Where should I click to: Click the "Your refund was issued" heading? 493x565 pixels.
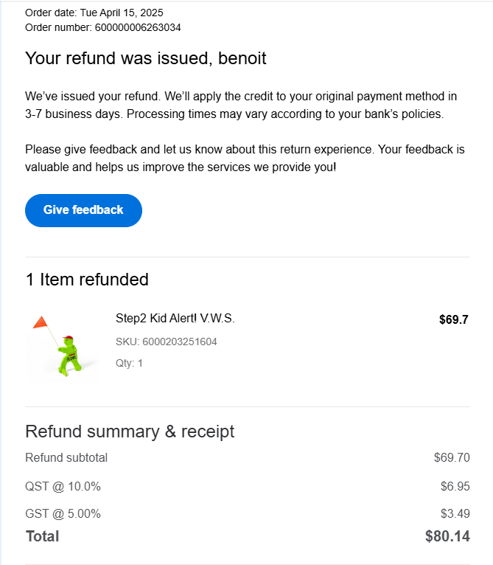pyautogui.click(x=146, y=58)
